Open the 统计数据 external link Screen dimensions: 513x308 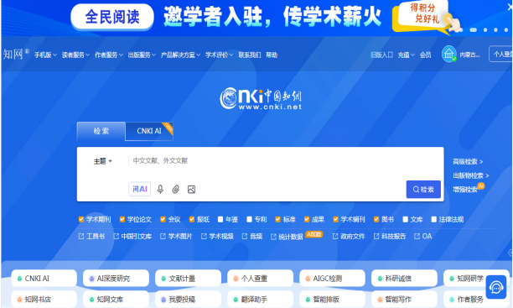pyautogui.click(x=287, y=237)
